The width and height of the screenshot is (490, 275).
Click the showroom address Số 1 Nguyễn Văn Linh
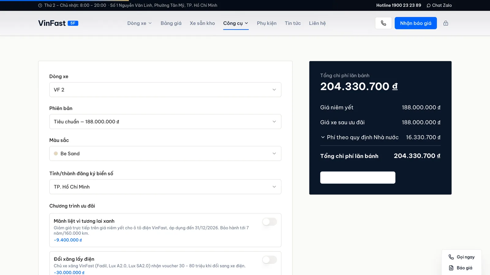click(164, 5)
